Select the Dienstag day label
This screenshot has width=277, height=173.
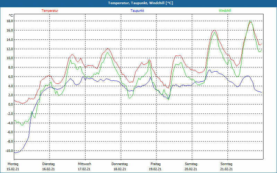click(48, 164)
